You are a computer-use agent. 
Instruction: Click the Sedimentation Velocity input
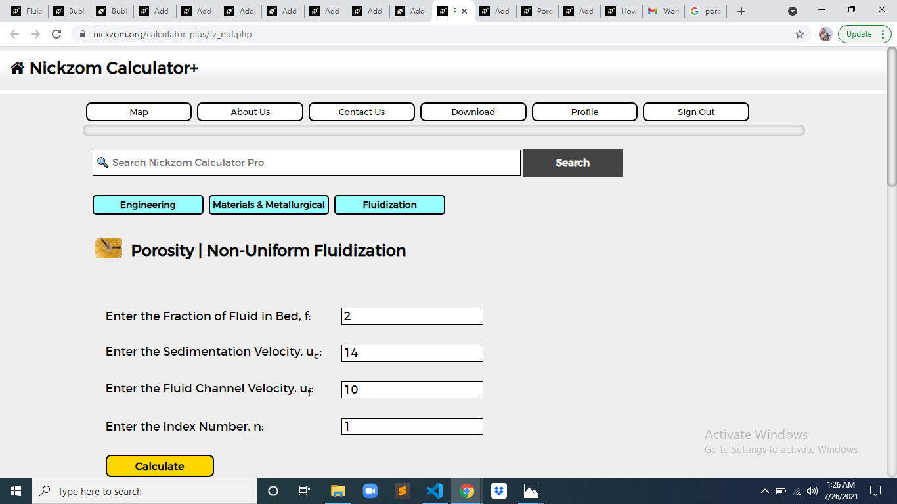pos(412,353)
